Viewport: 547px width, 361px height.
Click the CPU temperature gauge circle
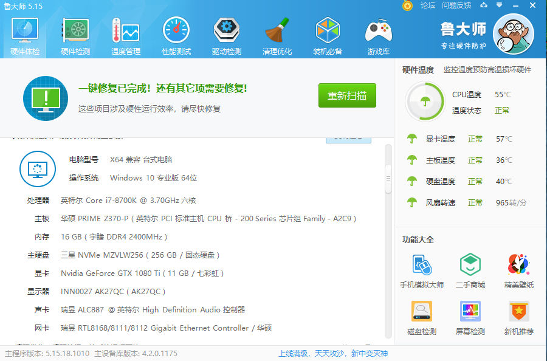click(x=425, y=101)
